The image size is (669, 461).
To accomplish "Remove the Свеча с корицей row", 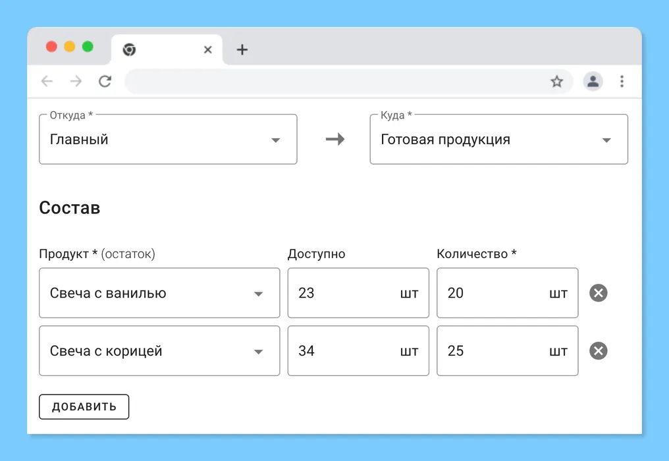I will click(598, 351).
